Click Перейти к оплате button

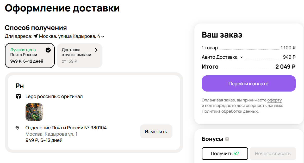point(249,84)
